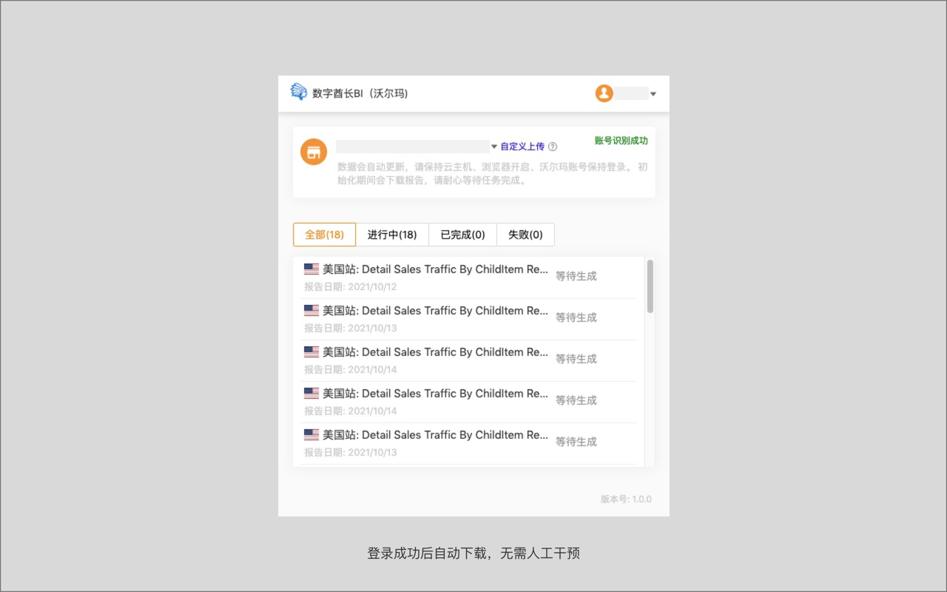
Task: Click the US flag on the second report row
Action: coord(311,310)
